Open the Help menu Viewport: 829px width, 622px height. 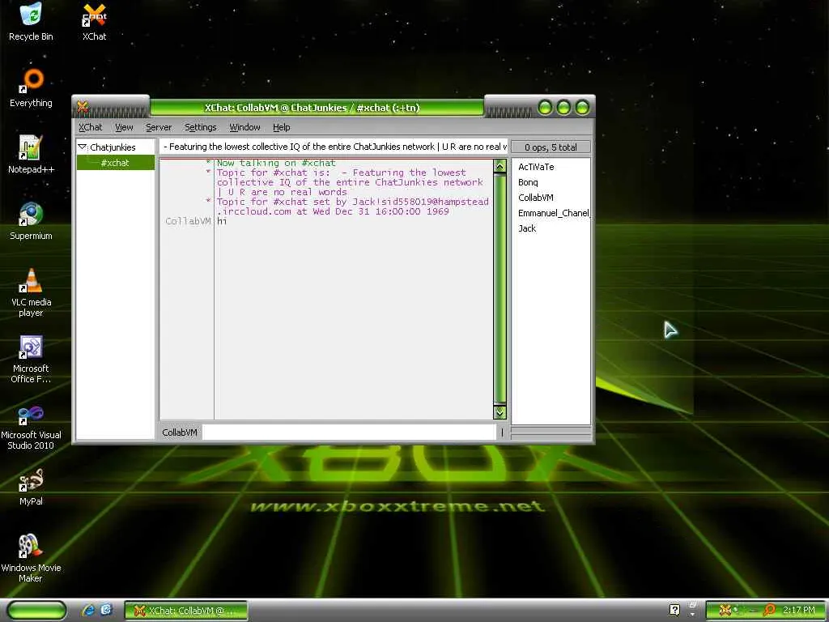[281, 127]
